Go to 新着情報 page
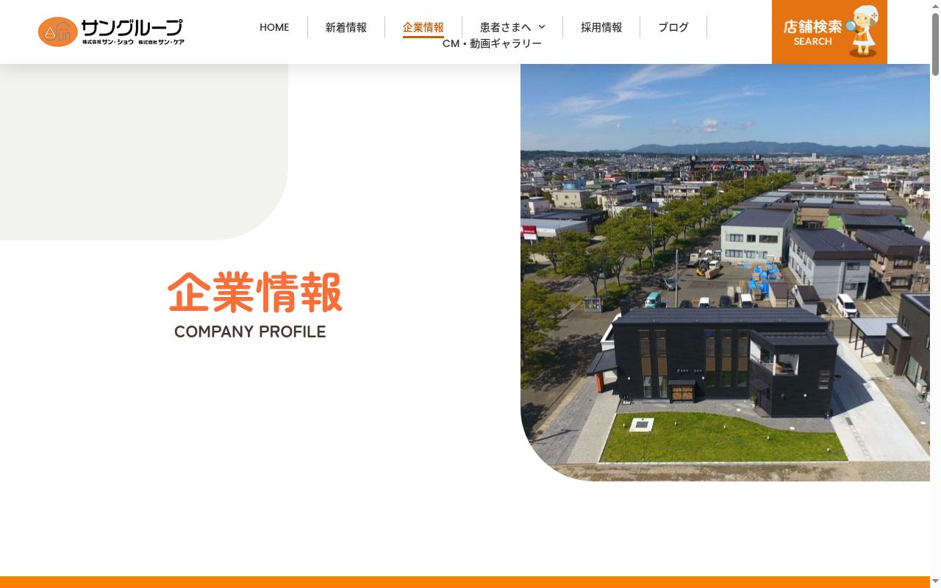 click(x=346, y=27)
